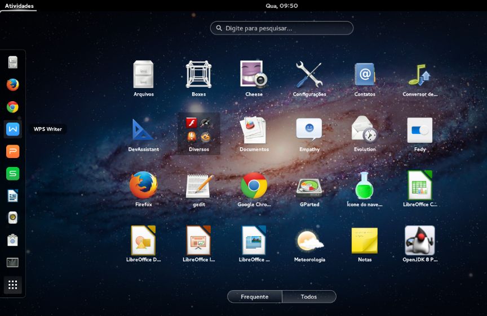Open the terminal icon in the dash
The image size is (487, 316).
[13, 263]
